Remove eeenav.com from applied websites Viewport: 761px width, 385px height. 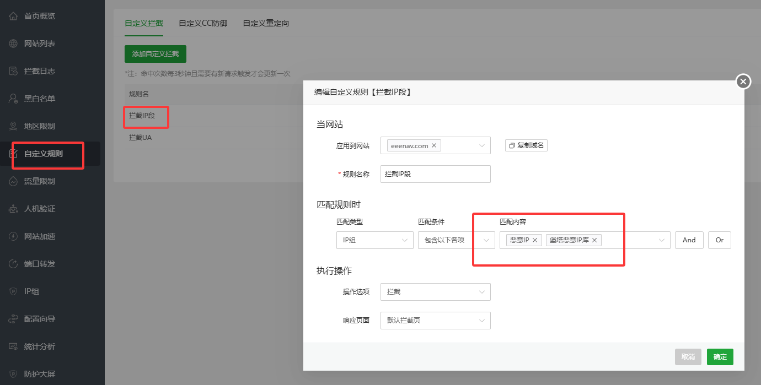coord(434,145)
